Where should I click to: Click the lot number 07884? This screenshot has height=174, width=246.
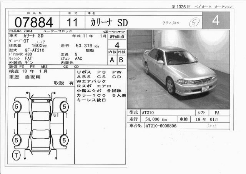pyautogui.click(x=34, y=22)
